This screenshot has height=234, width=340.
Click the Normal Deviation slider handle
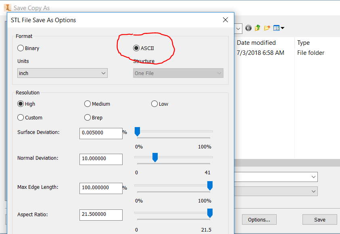155,157
